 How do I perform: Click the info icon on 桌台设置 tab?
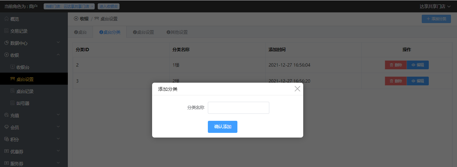pos(135,32)
